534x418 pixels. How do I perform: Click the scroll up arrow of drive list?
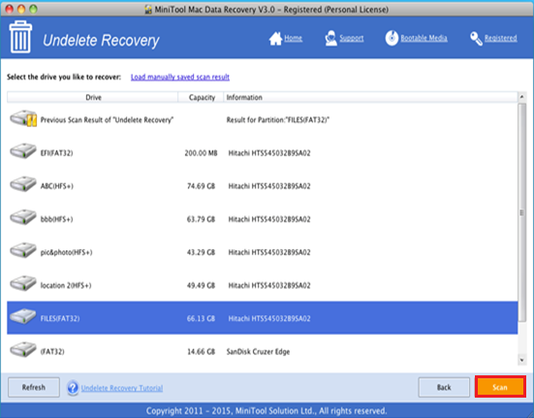click(x=521, y=97)
